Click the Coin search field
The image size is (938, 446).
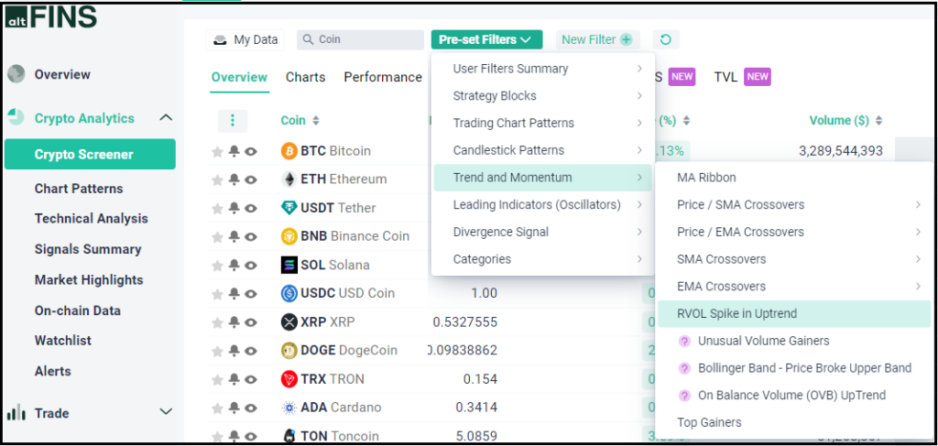coord(360,39)
